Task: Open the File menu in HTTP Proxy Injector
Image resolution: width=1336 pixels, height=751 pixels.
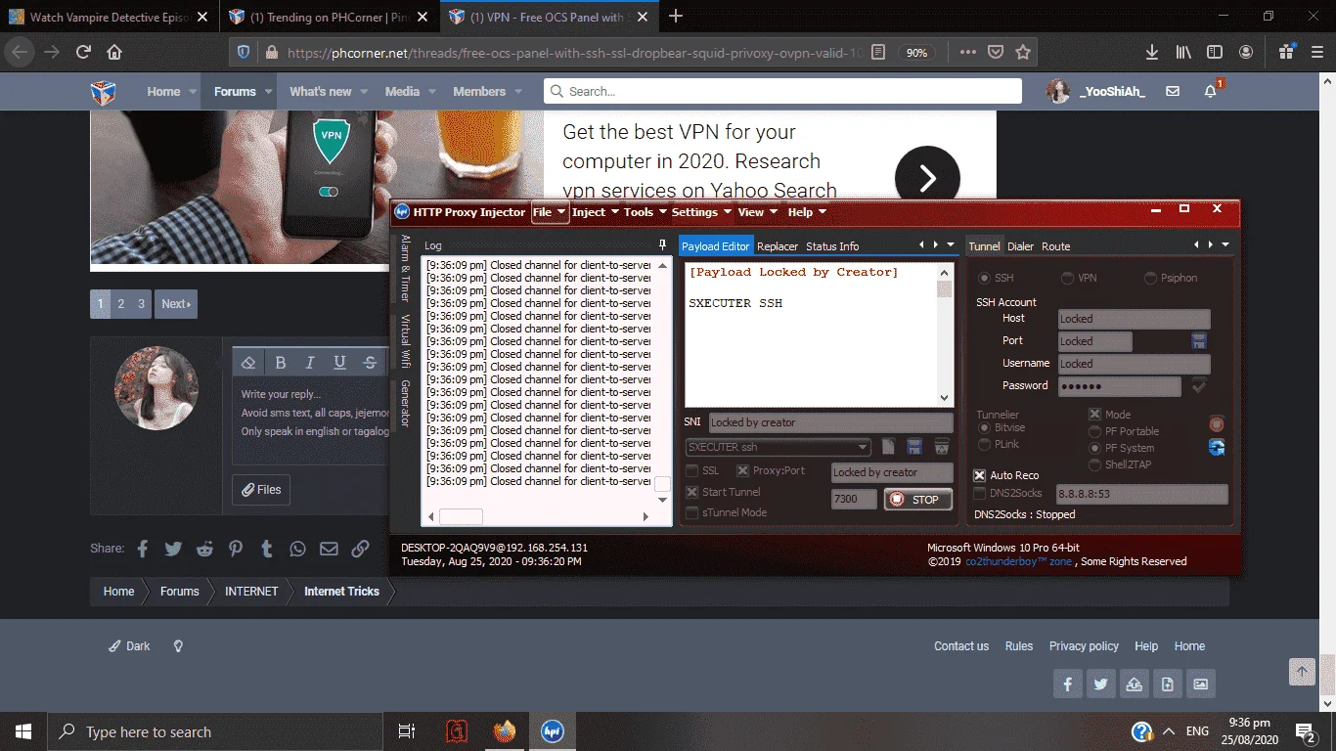Action: [x=550, y=212]
